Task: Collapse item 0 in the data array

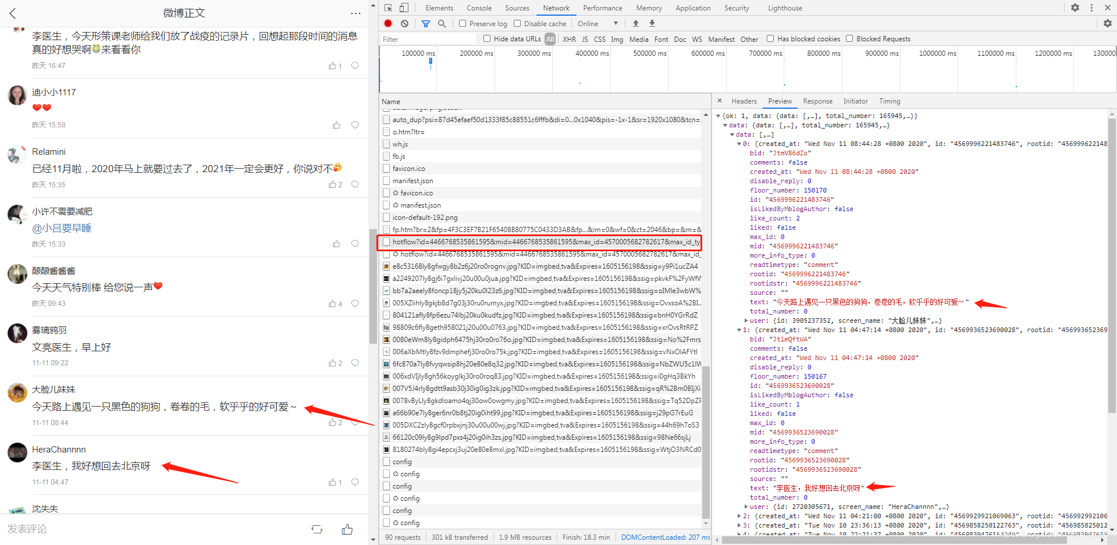Action: pyautogui.click(x=739, y=144)
